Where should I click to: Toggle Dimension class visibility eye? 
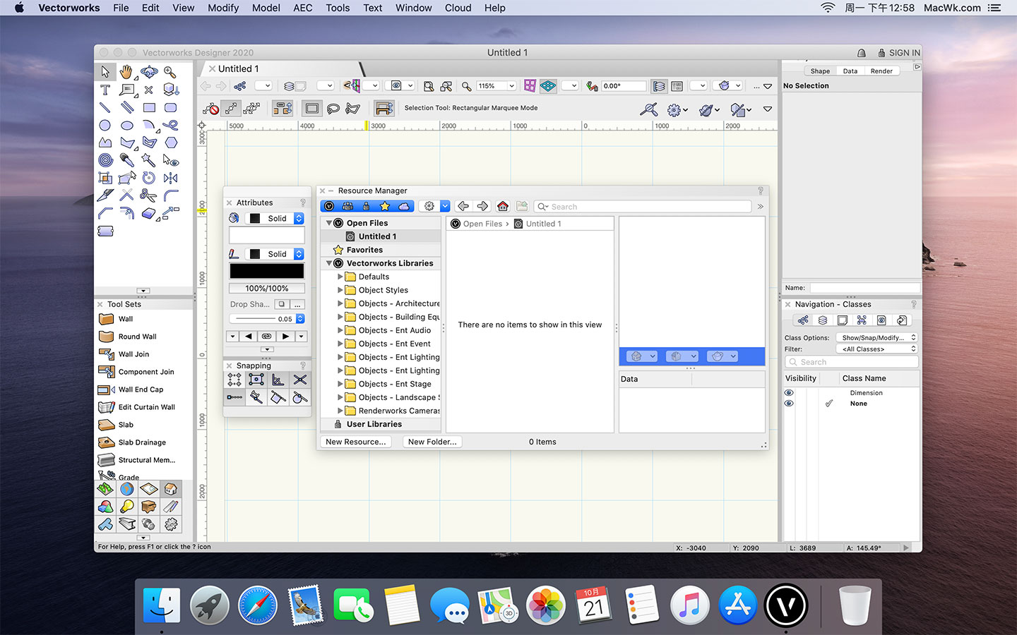789,393
